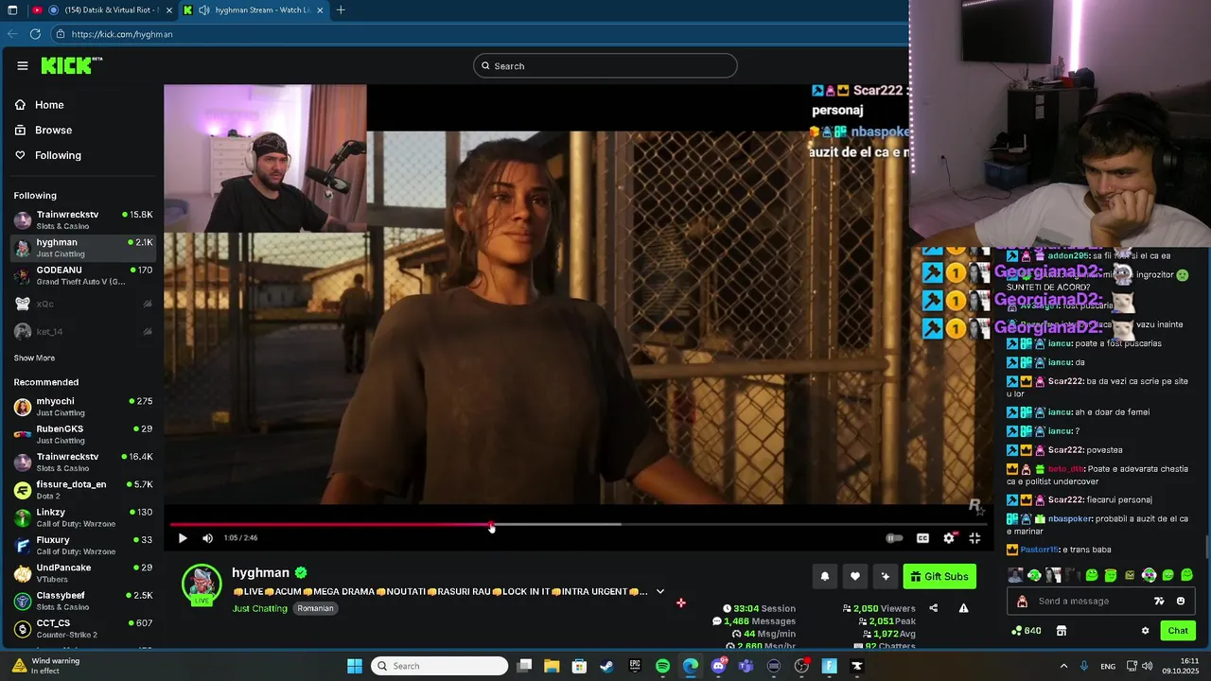1211x681 pixels.
Task: Click the sparkle subscribe button
Action: coord(886,576)
